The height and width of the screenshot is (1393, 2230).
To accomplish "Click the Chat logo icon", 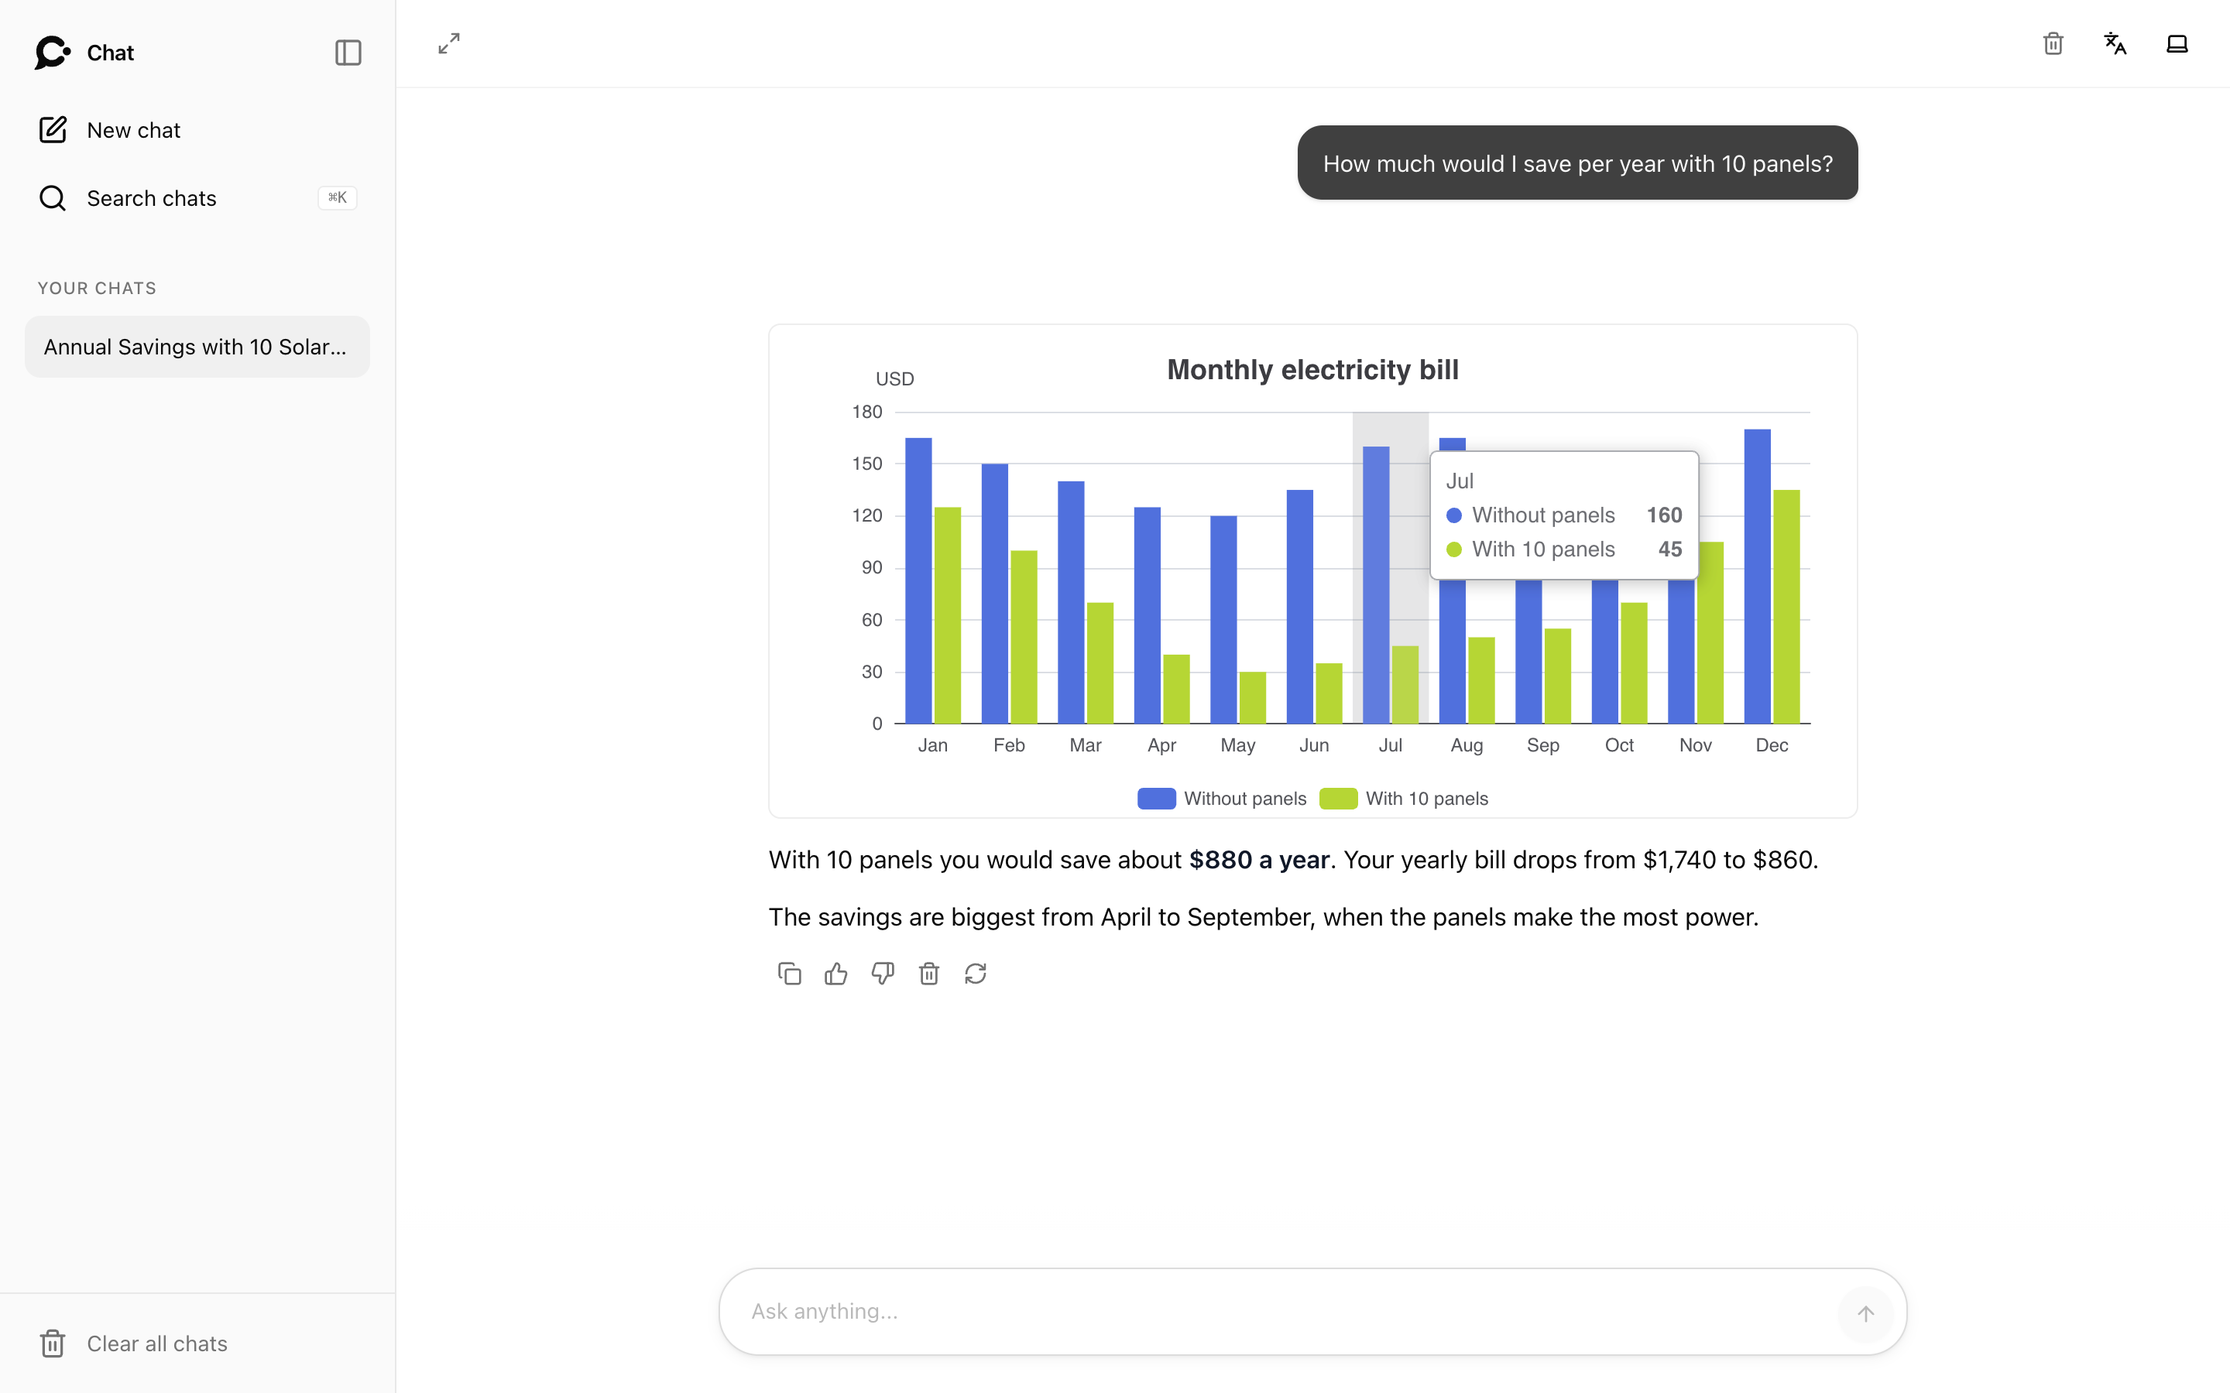I will point(53,53).
